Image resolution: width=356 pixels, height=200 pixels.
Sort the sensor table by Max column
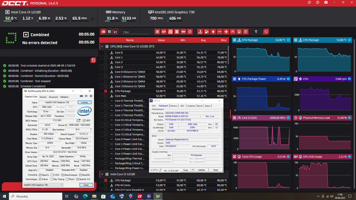pyautogui.click(x=224, y=40)
